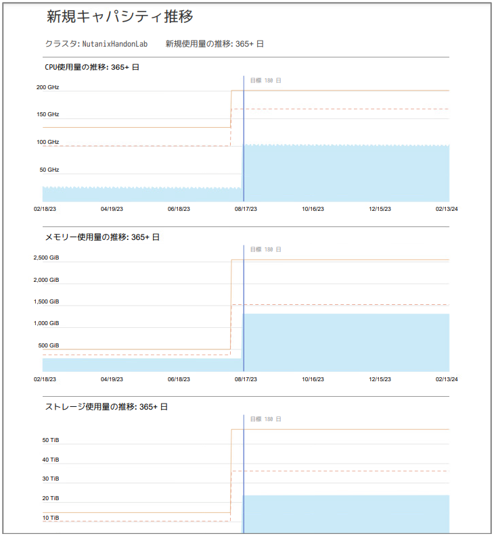Click the 40 TiB axis label
This screenshot has width=494, height=536.
[x=51, y=460]
